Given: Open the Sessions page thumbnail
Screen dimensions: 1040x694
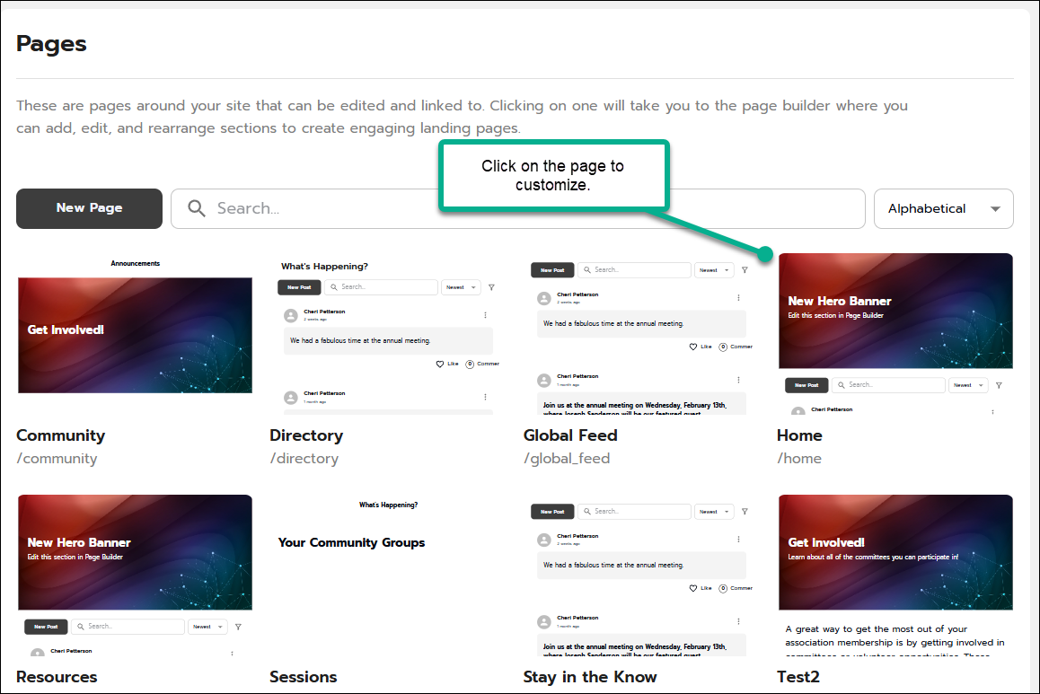Looking at the screenshot, I should [388, 575].
